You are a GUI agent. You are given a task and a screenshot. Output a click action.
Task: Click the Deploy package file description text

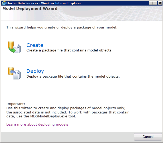pyautogui.click(x=73, y=77)
